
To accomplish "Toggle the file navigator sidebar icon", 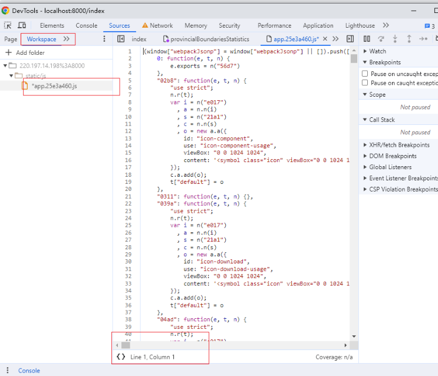I will (x=121, y=39).
